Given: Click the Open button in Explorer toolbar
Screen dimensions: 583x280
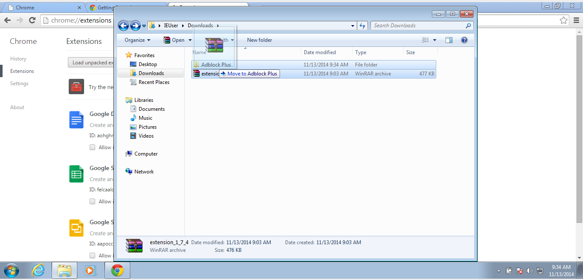Looking at the screenshot, I should pos(174,40).
